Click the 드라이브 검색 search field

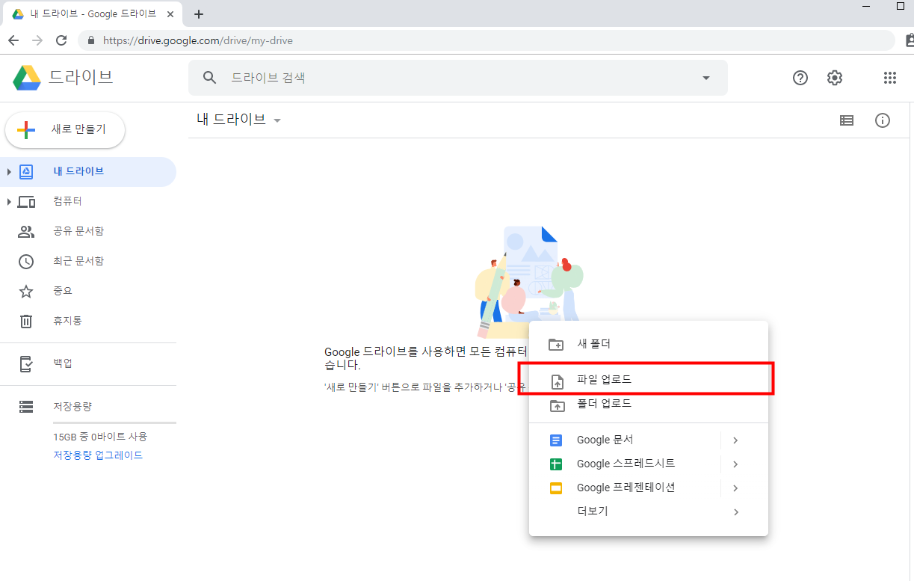458,78
